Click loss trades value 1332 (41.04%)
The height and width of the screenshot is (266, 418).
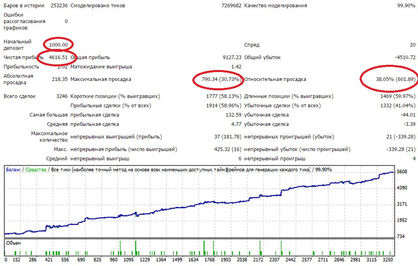tap(398, 106)
